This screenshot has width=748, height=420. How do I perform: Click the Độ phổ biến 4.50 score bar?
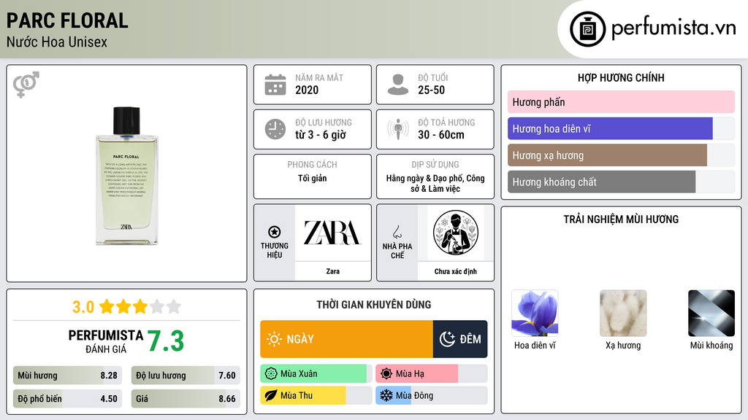pyautogui.click(x=67, y=399)
